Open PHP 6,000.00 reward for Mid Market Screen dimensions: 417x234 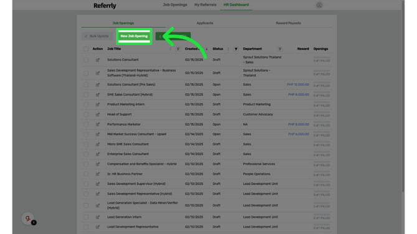[x=298, y=134]
